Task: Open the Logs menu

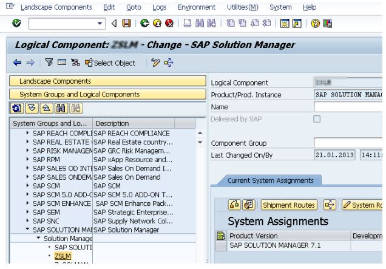Action: [x=159, y=7]
